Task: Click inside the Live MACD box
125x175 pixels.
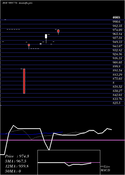Action: point(69,162)
